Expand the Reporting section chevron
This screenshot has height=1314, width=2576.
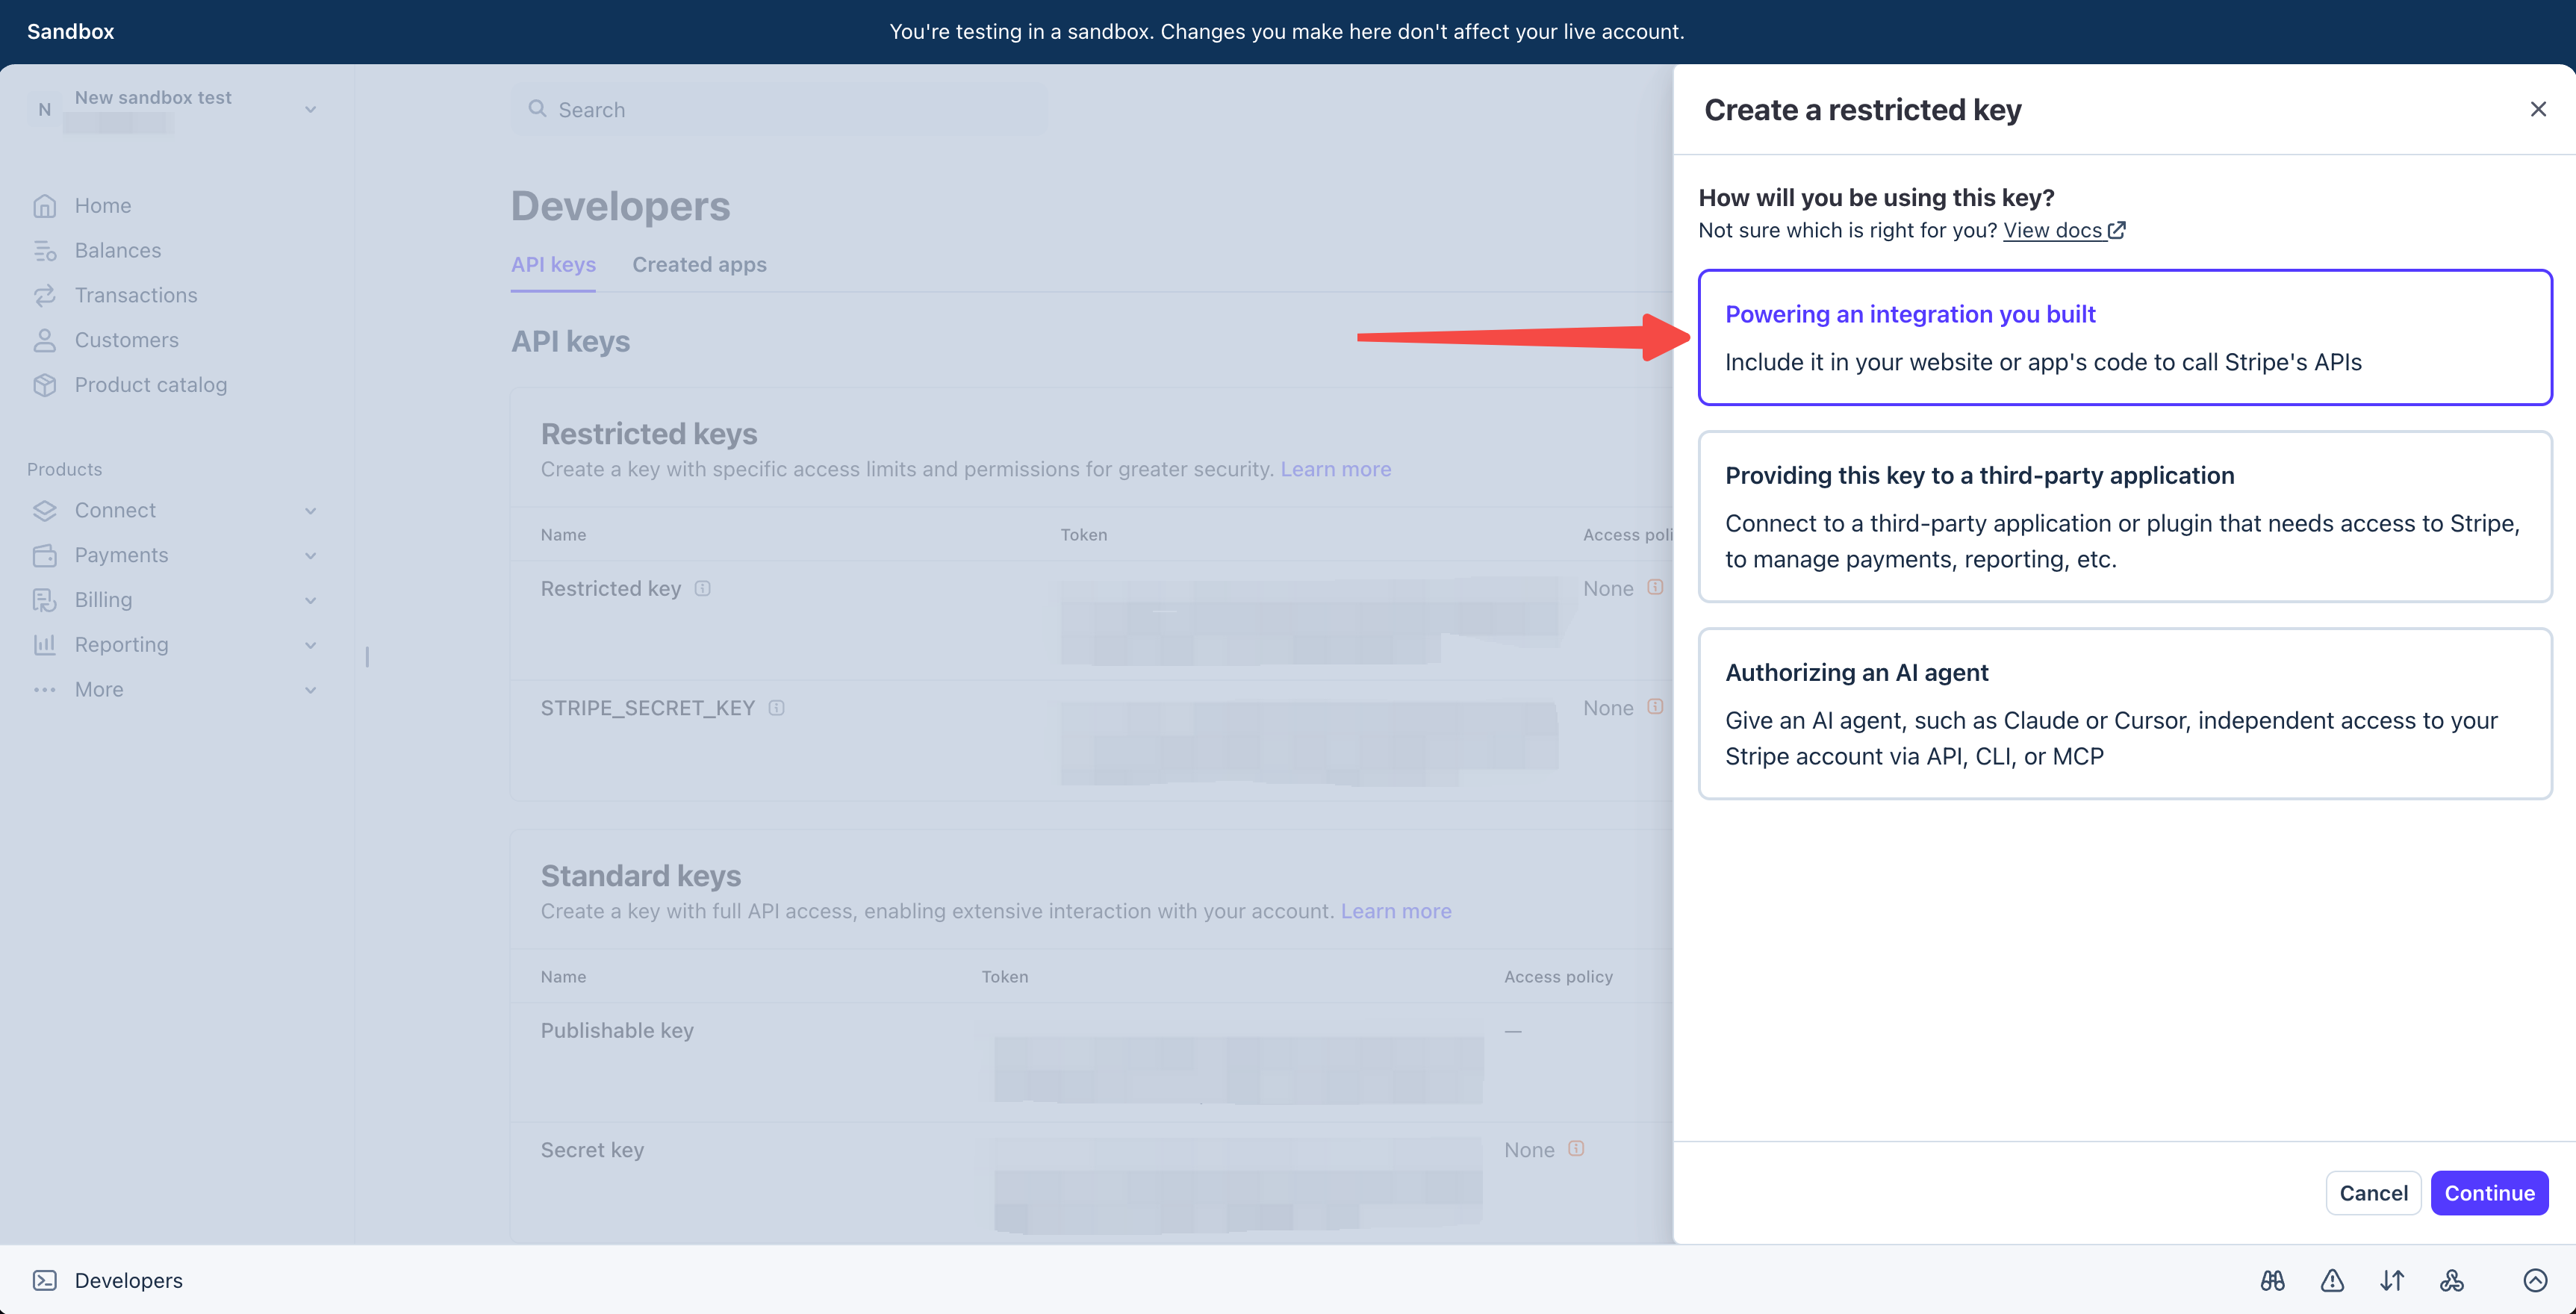click(x=310, y=645)
